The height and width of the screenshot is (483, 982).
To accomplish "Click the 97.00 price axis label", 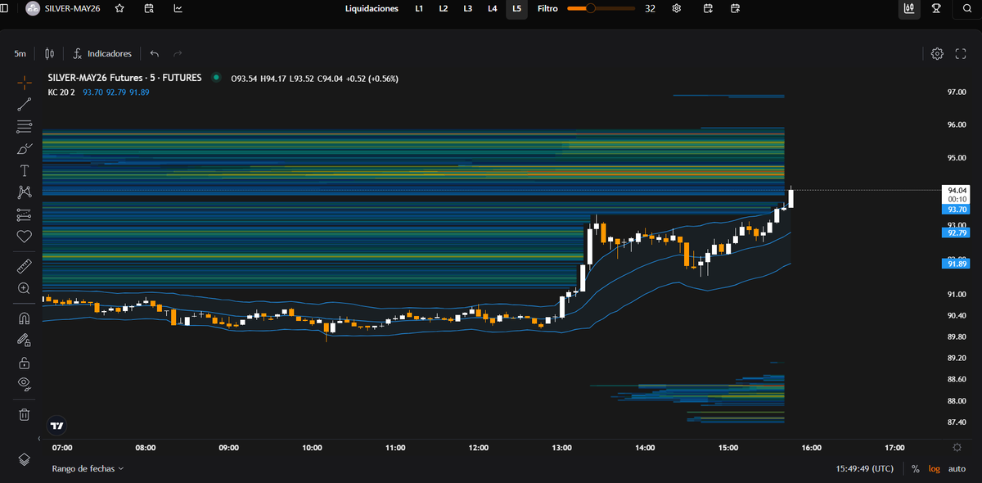I will (x=957, y=93).
